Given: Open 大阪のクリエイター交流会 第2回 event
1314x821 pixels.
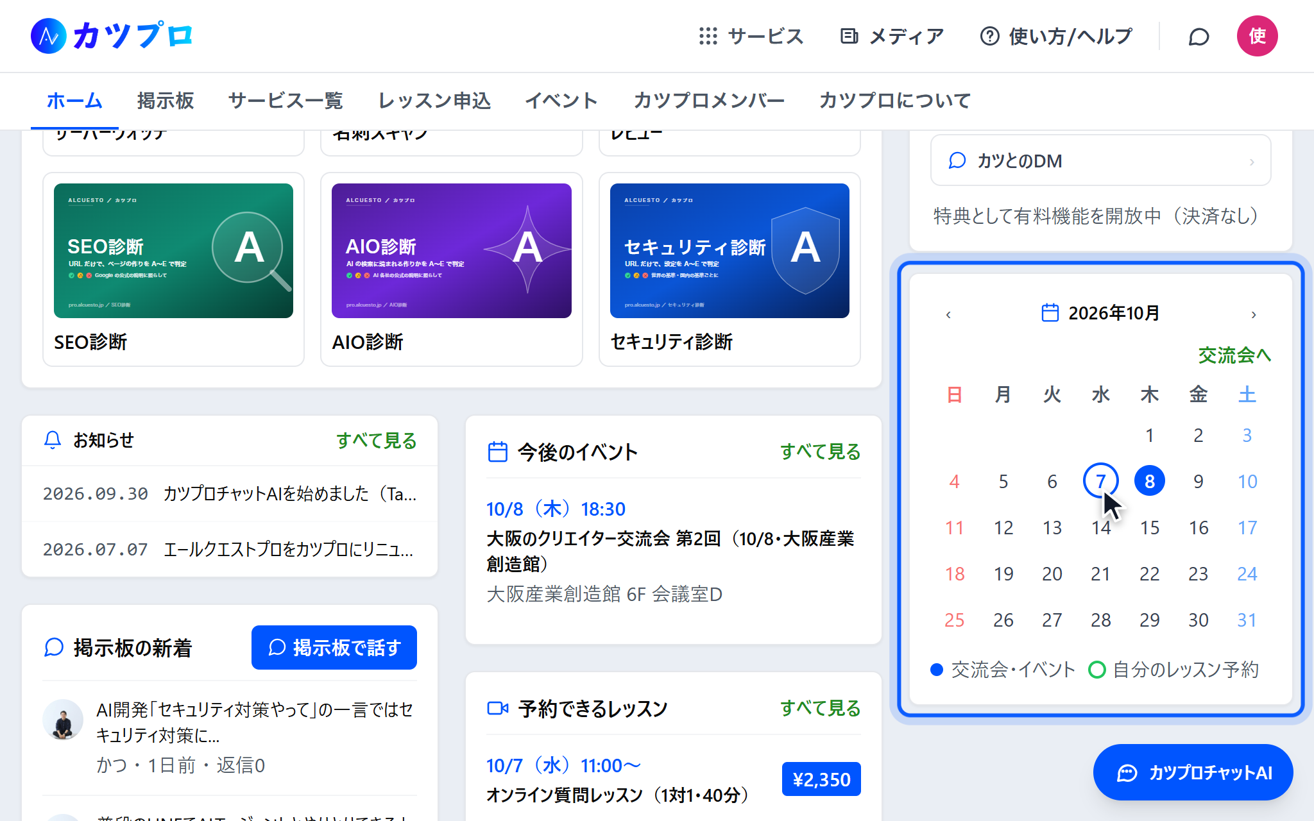Looking at the screenshot, I should (673, 552).
